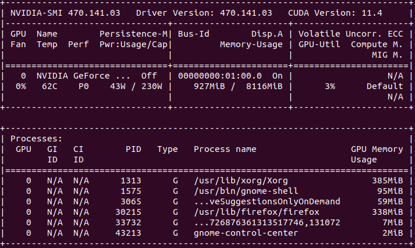This screenshot has width=415, height=248.
Task: Click the 95MiB memory usage value
Action: click(390, 191)
